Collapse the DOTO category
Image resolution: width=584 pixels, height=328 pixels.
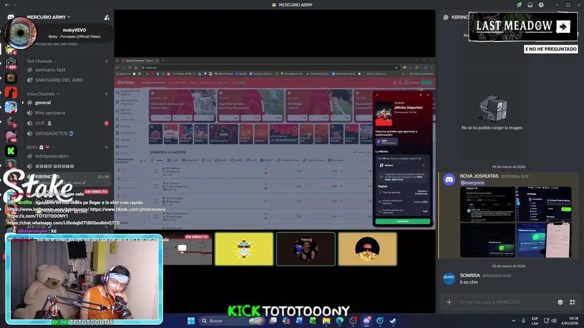coord(41,148)
